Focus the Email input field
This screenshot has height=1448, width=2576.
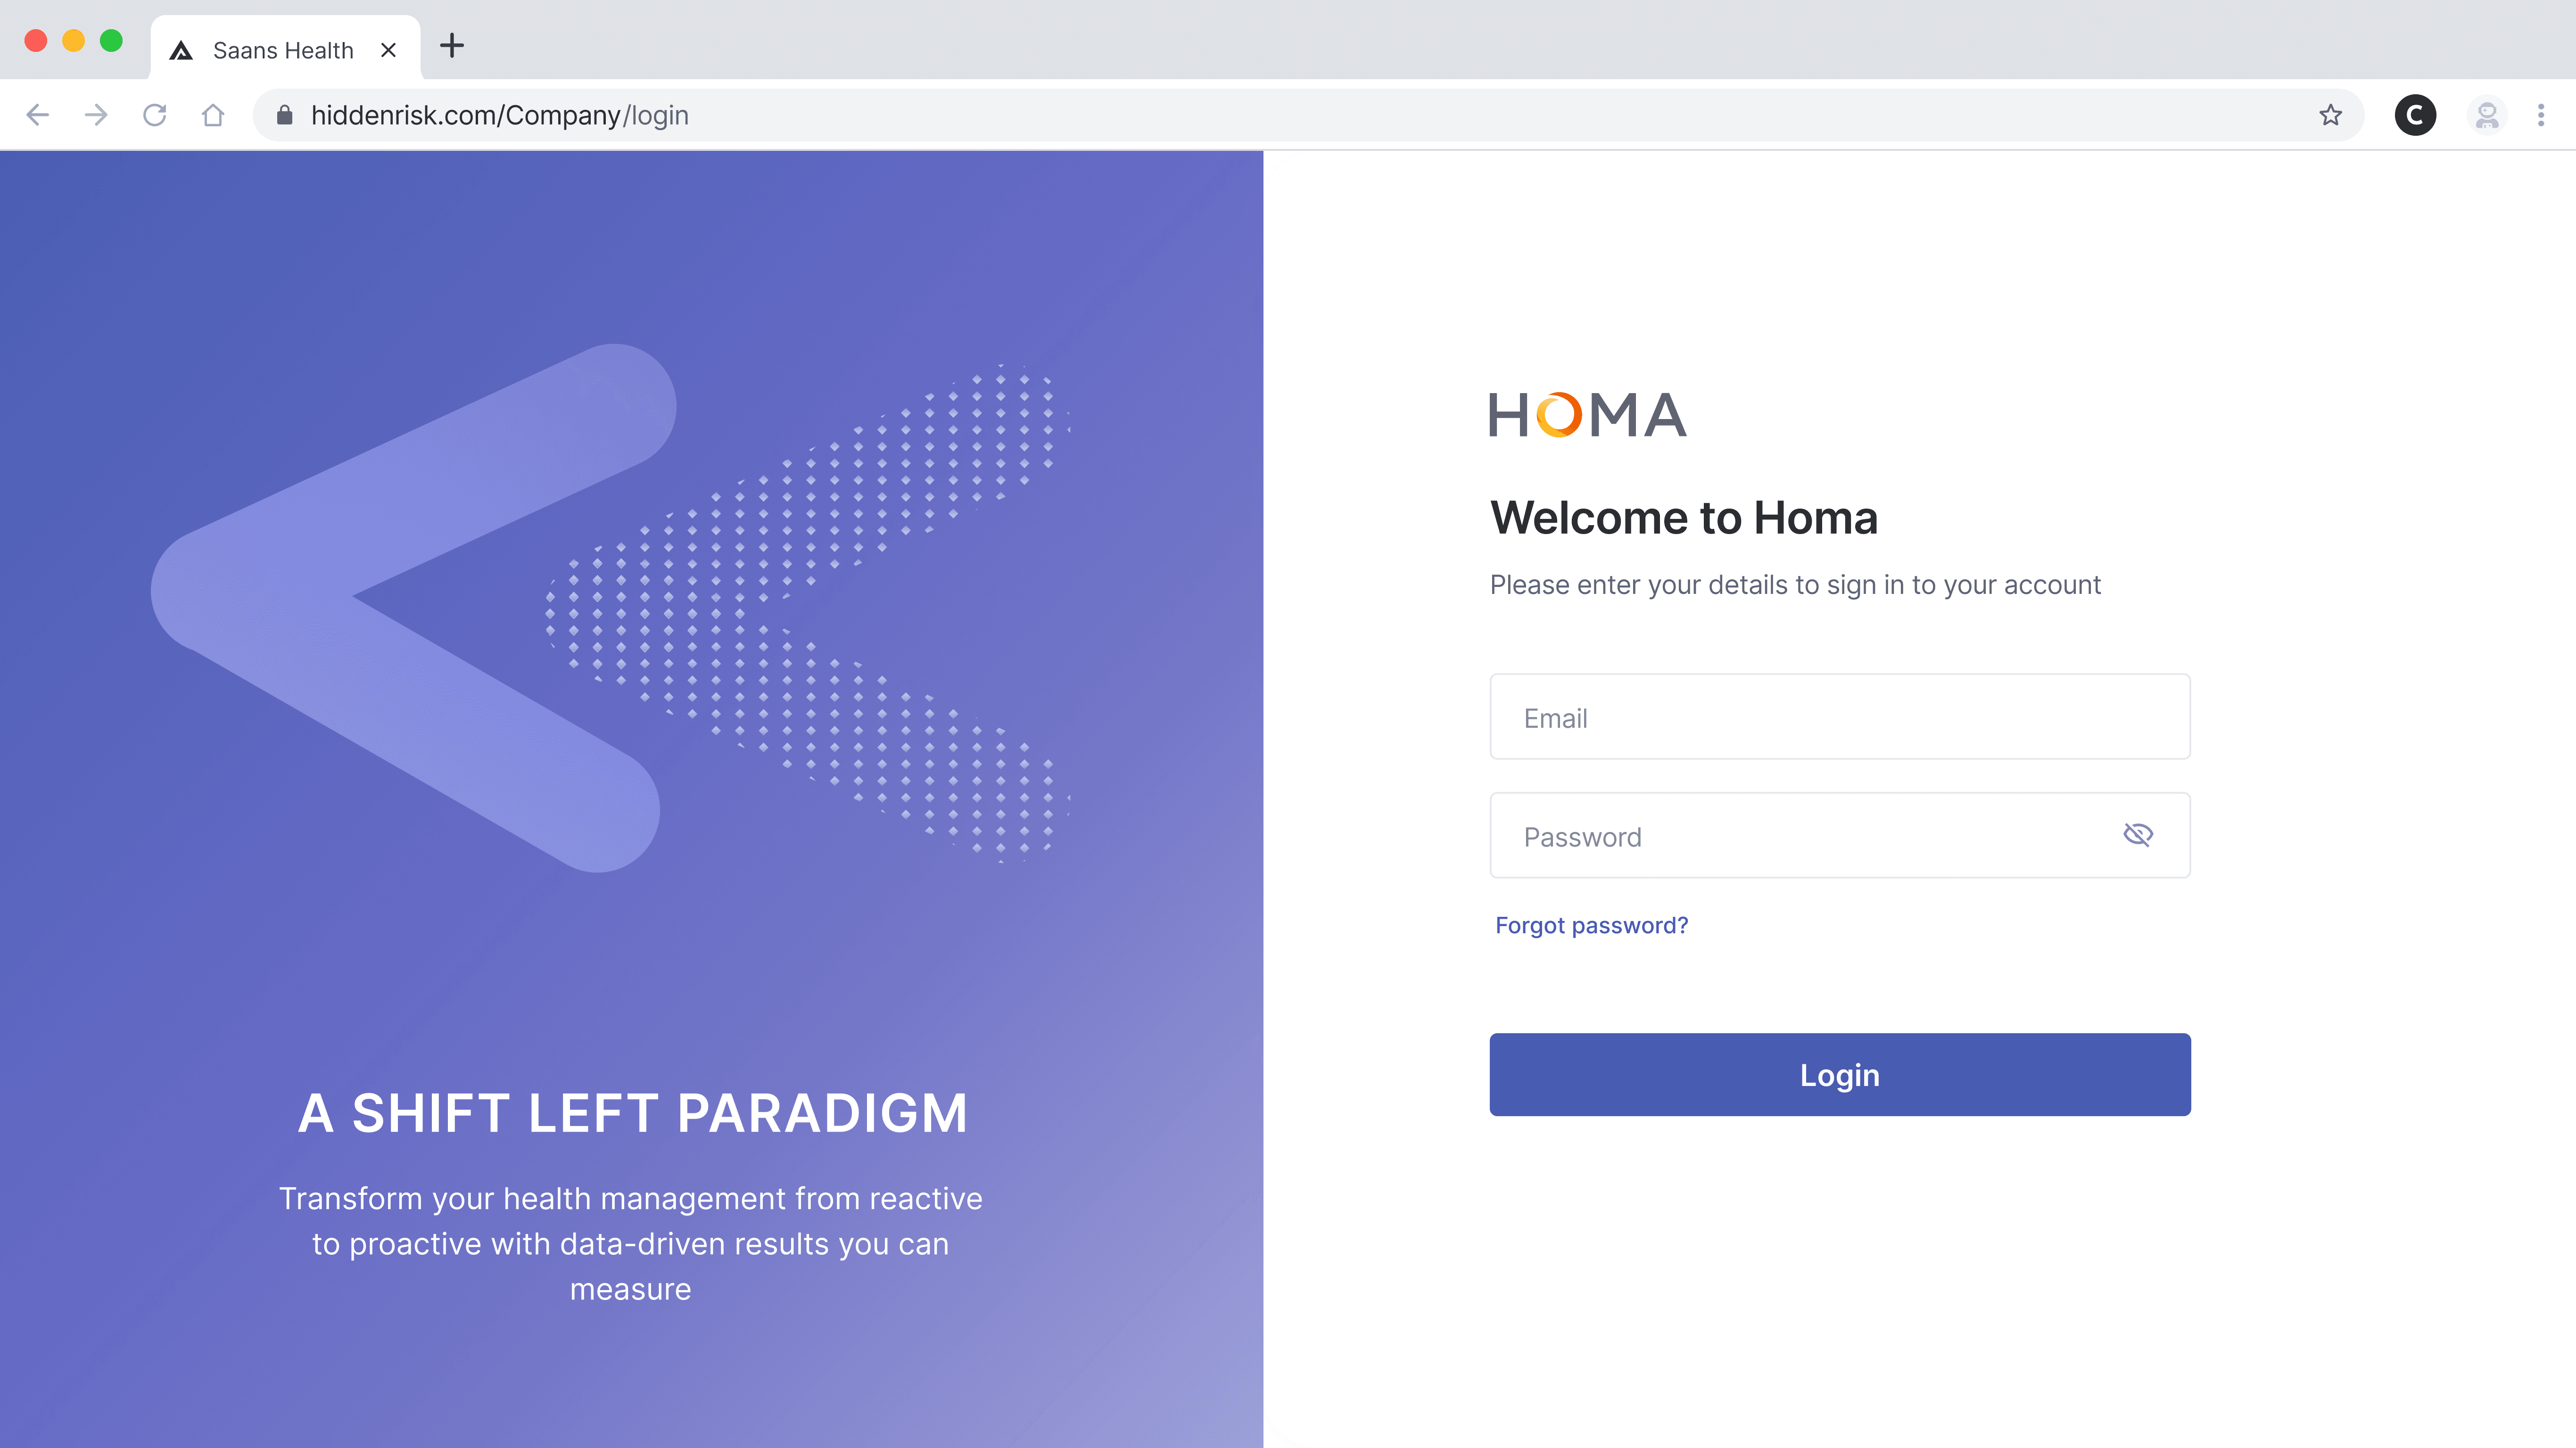[1840, 716]
